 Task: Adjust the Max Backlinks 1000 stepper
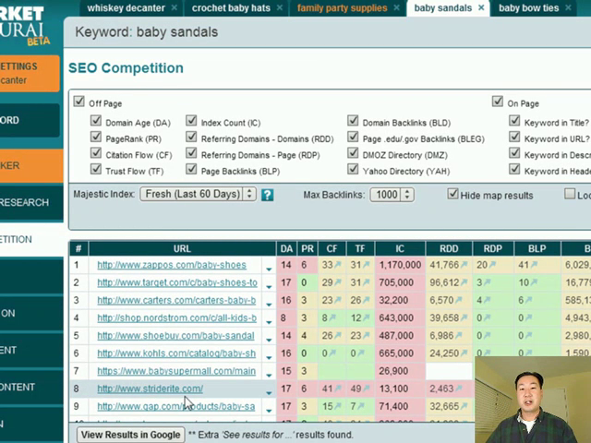[x=407, y=195]
